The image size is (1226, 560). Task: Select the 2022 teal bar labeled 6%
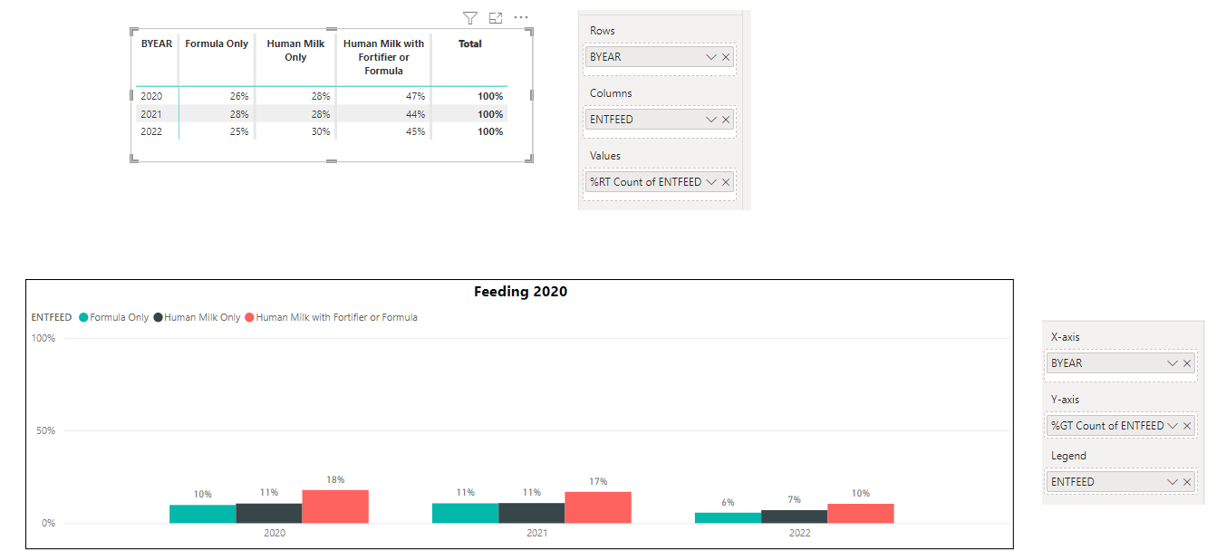[728, 517]
